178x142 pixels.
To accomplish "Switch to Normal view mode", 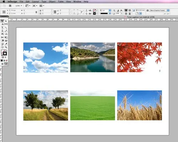I will [x=2, y=64].
